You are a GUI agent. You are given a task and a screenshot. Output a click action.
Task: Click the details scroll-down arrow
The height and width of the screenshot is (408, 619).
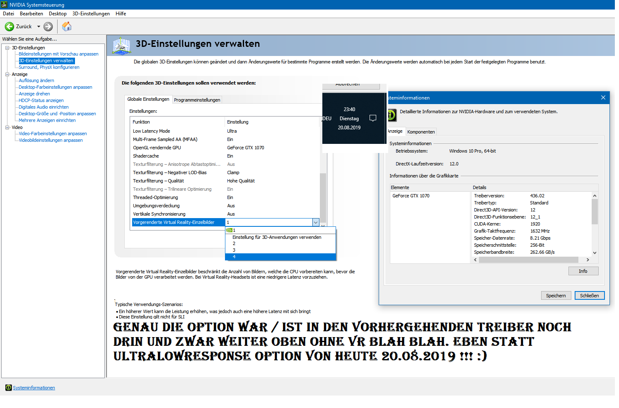click(x=595, y=253)
